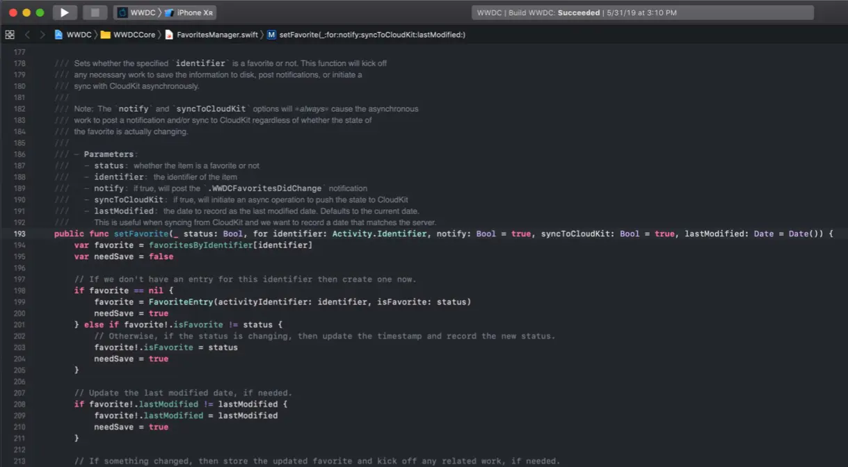Click the "public" keyword on line 193
848x467 pixels.
pyautogui.click(x=69, y=234)
